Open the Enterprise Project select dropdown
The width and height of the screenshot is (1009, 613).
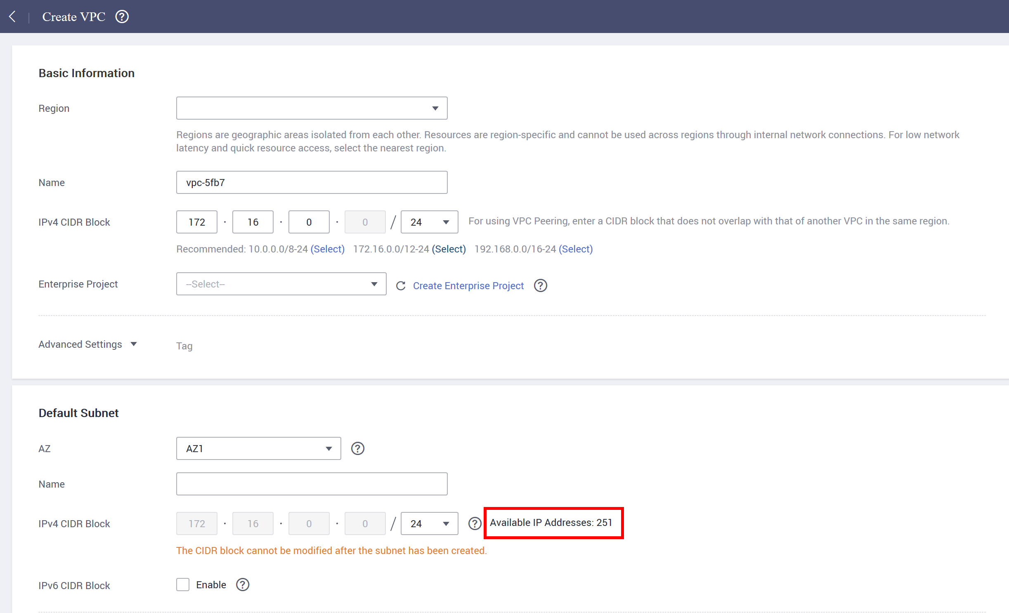281,284
